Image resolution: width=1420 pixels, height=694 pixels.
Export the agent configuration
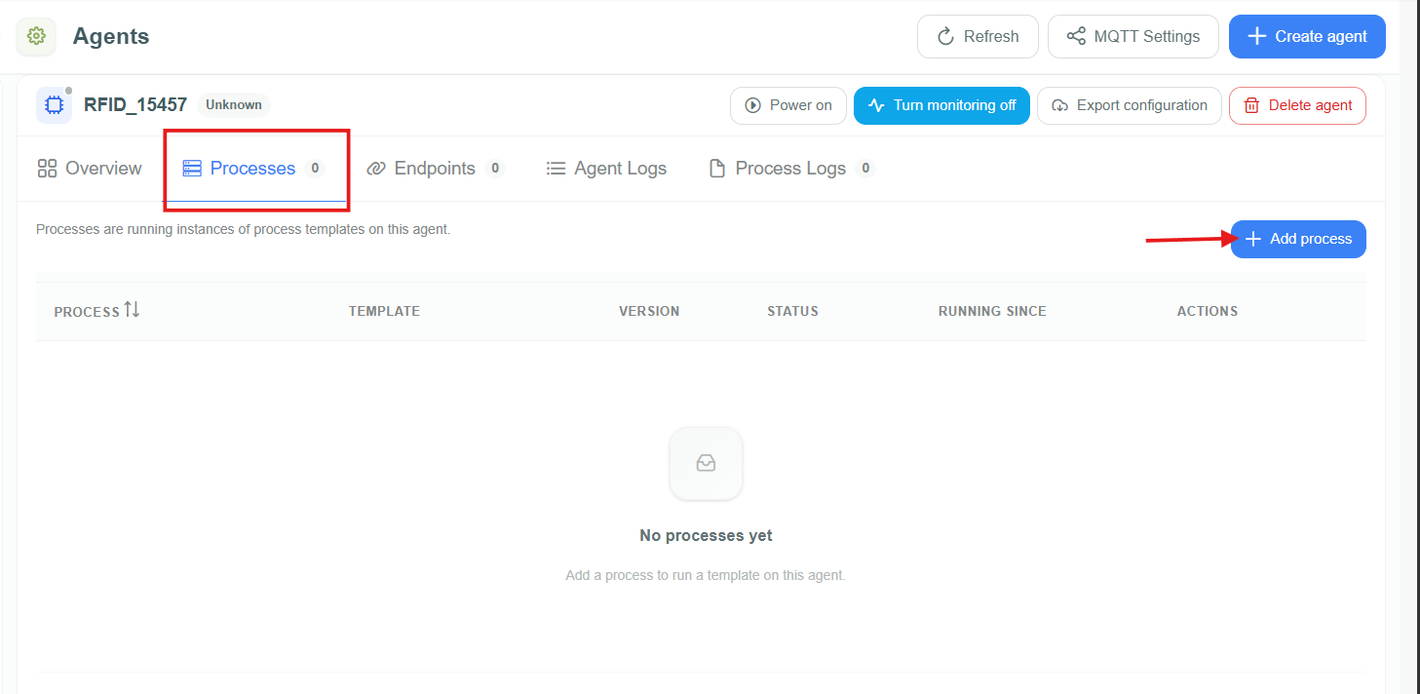click(1130, 105)
